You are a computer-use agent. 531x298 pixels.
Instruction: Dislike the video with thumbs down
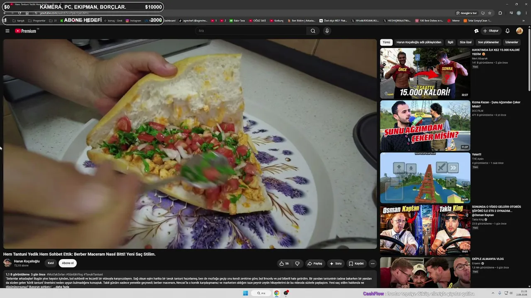point(297,264)
